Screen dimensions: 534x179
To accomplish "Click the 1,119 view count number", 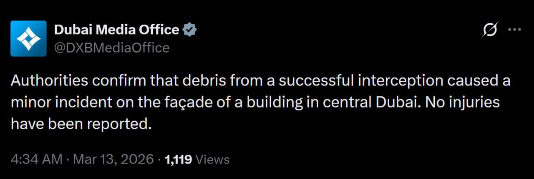I will 179,159.
